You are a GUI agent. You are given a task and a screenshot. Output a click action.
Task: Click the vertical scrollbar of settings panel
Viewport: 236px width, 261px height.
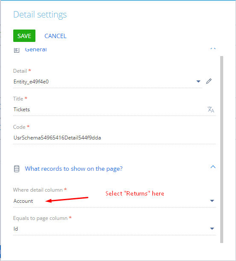[221, 149]
